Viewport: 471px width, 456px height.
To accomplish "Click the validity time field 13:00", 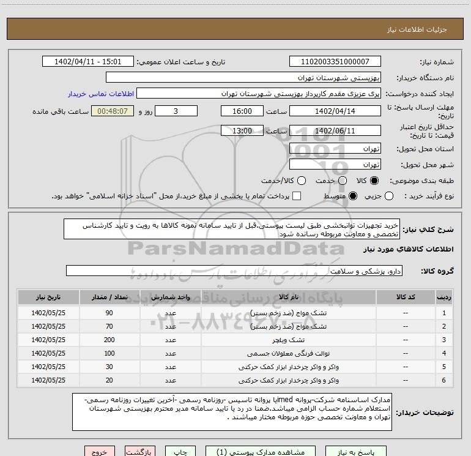I will pyautogui.click(x=242, y=131).
